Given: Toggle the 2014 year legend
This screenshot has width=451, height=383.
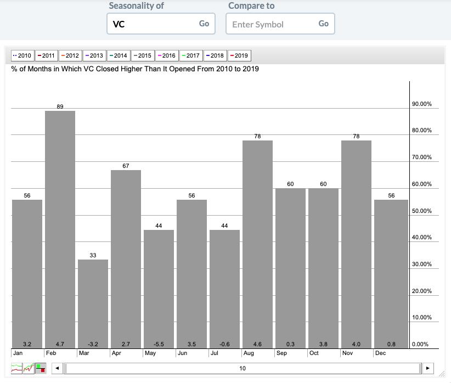Looking at the screenshot, I should (119, 55).
